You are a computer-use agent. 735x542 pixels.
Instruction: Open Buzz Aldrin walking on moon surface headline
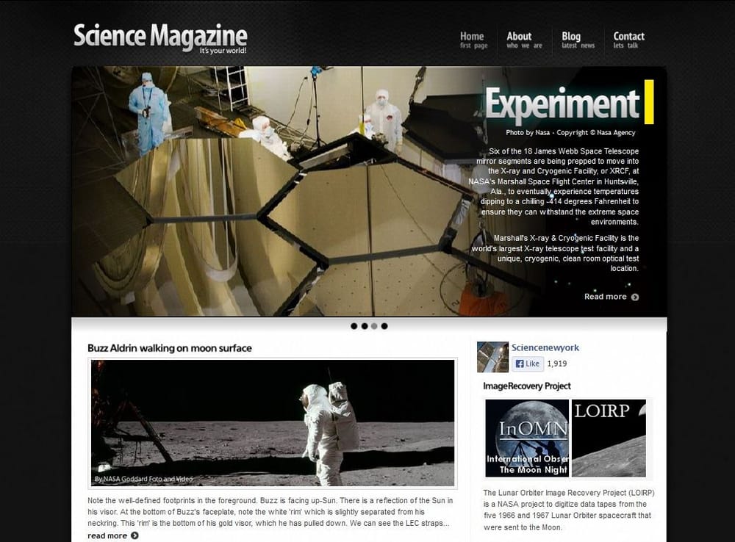[170, 348]
